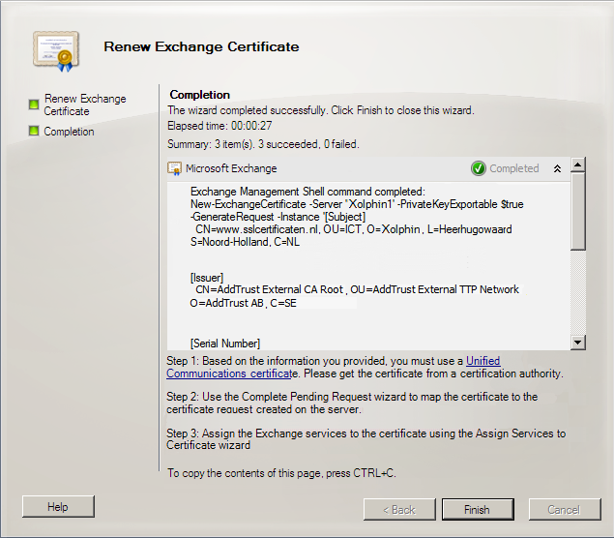Click the Microsoft Exchange section title
The width and height of the screenshot is (614, 538).
point(231,168)
